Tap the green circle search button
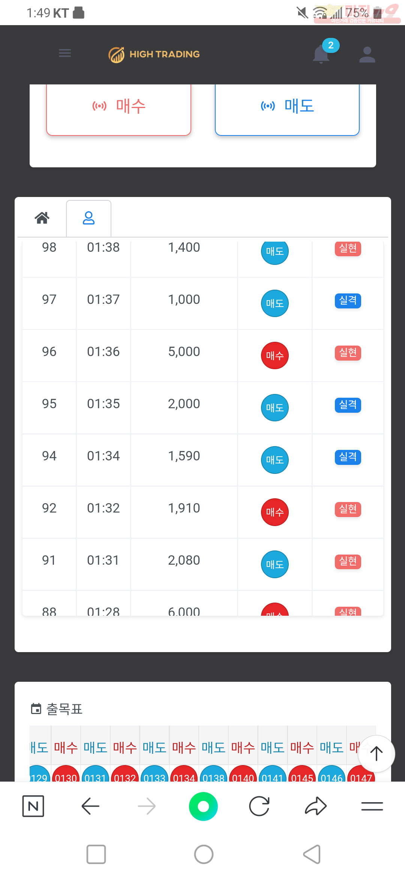Viewport: 405px width, 878px height. (203, 806)
